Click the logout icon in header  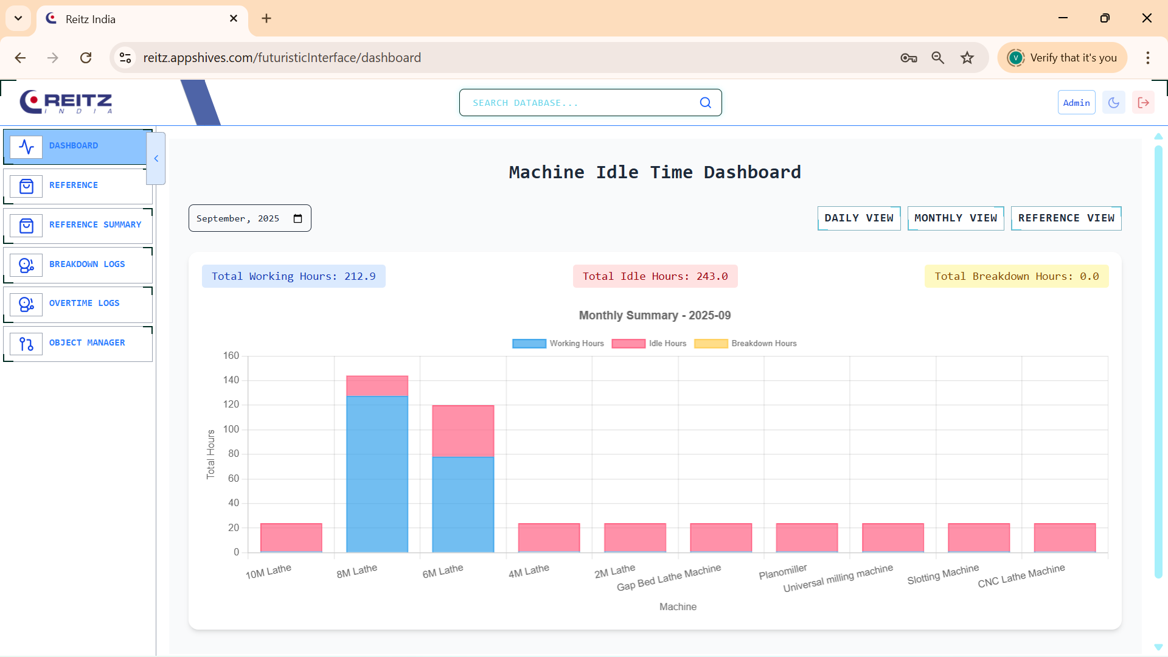pos(1143,103)
